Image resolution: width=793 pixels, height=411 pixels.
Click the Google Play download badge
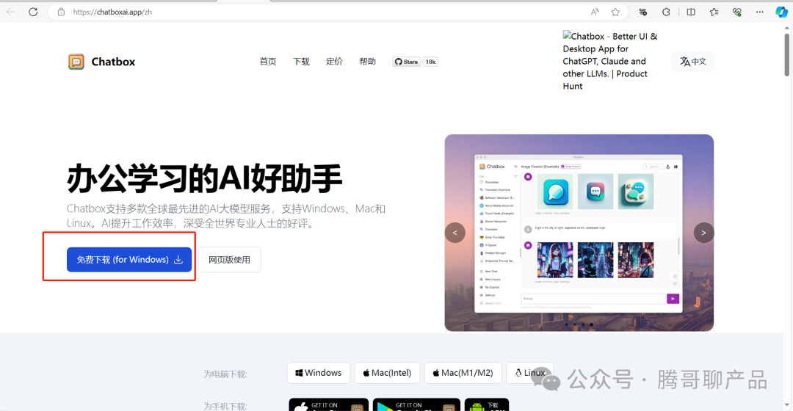pos(416,405)
